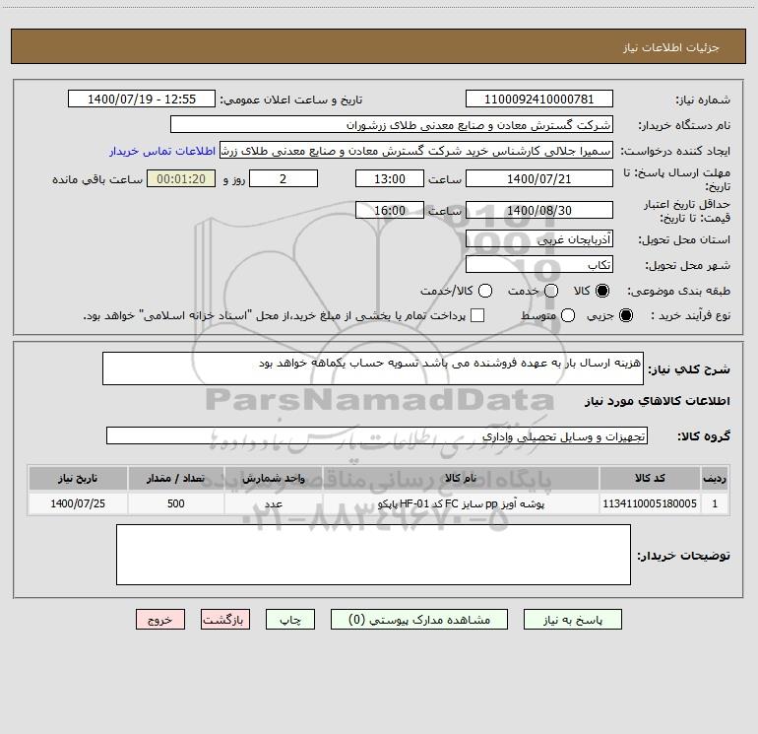Click the buyer organization name field
758x734 pixels.
(392, 125)
